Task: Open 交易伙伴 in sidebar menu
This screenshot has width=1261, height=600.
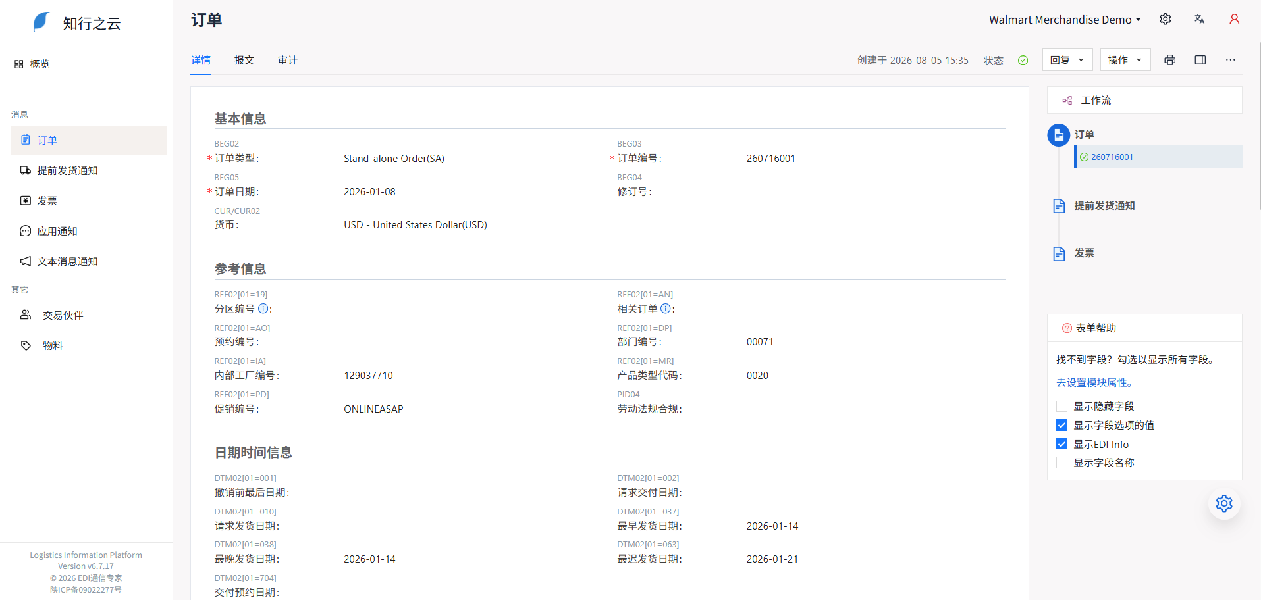Action: coord(63,315)
